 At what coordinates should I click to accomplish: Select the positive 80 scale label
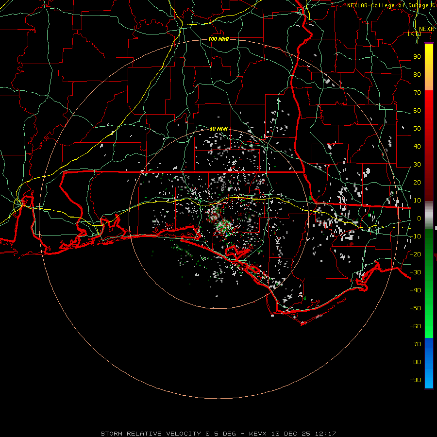click(x=417, y=74)
